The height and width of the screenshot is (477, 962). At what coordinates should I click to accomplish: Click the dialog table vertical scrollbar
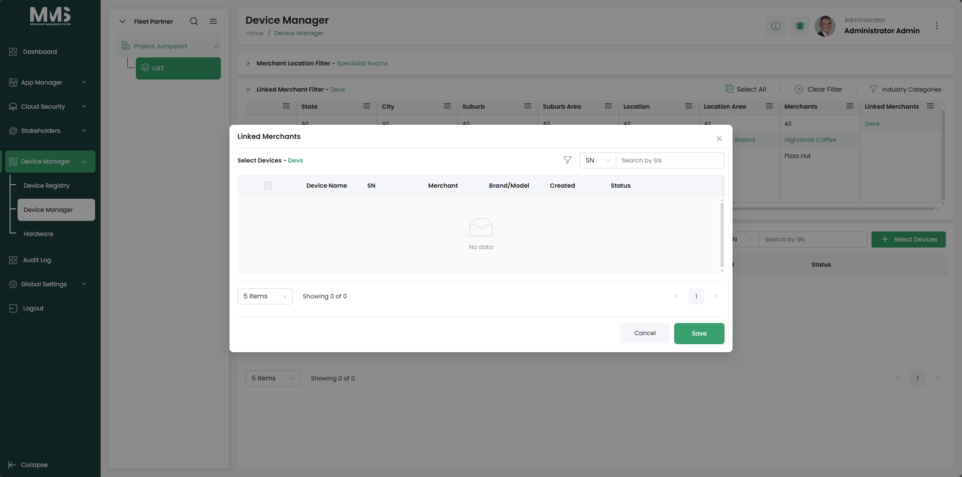722,235
